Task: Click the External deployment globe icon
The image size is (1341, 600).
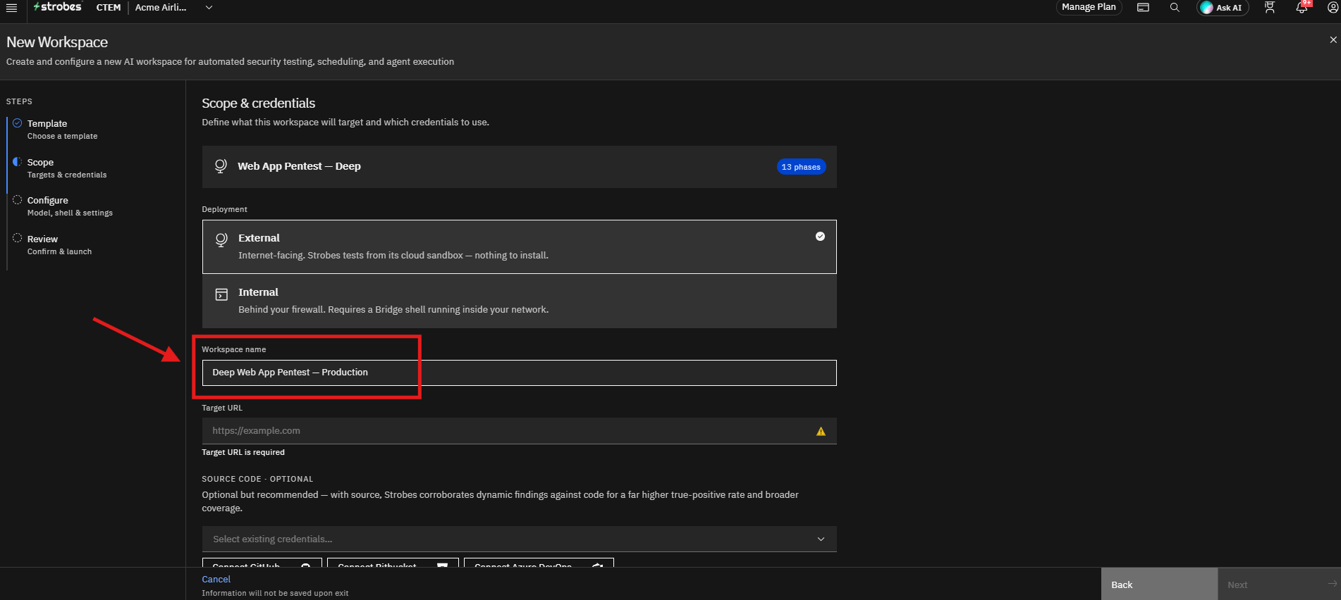Action: (221, 240)
